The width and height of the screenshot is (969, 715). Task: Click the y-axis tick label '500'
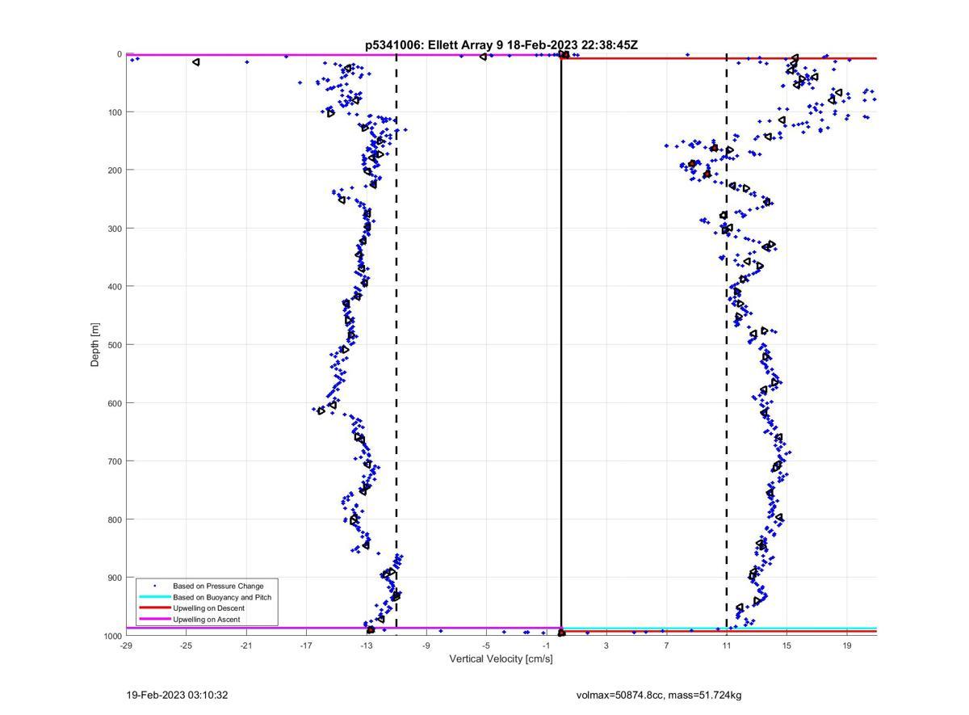coord(115,345)
